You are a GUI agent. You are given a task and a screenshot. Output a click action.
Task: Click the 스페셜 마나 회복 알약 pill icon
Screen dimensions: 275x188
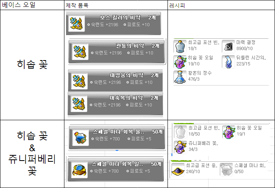click(79, 170)
